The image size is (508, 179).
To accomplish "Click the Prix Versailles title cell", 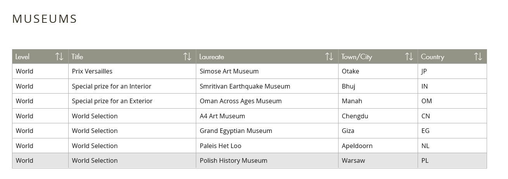I will point(92,71).
